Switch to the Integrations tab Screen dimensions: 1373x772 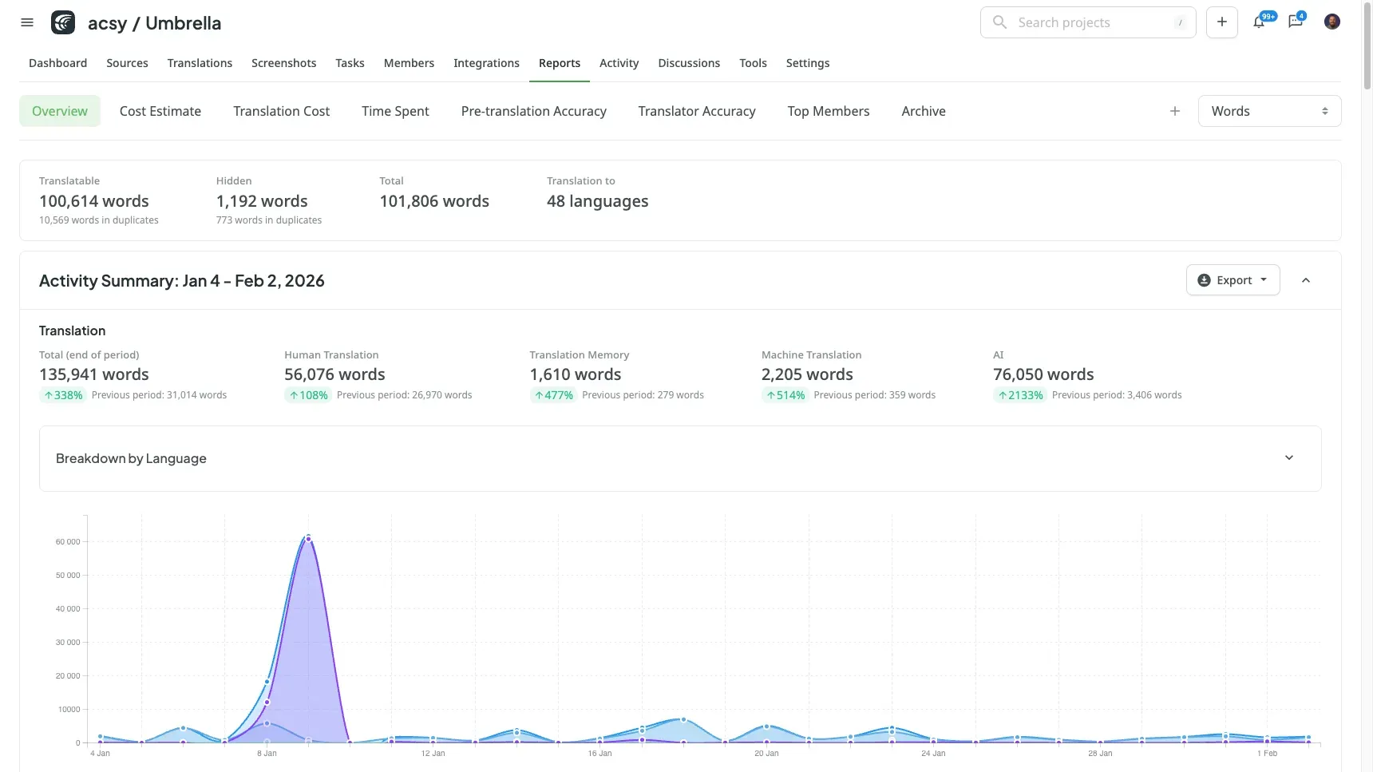tap(486, 63)
